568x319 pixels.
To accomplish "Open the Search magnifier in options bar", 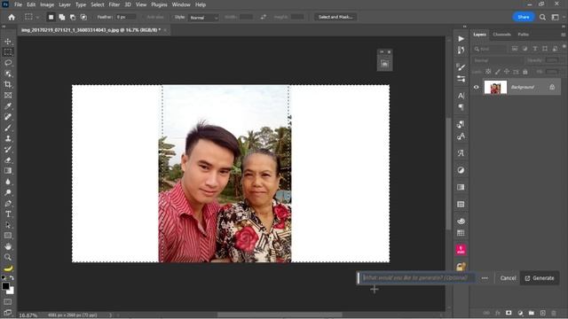I will tap(542, 17).
